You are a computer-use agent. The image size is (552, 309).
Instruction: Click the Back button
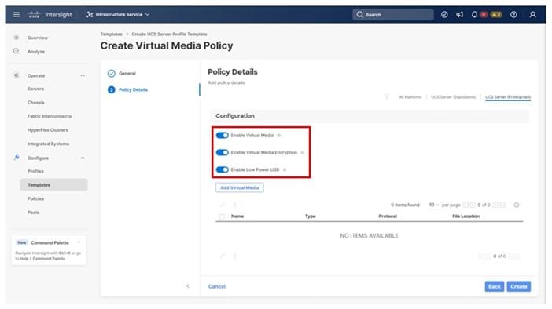[x=495, y=286]
